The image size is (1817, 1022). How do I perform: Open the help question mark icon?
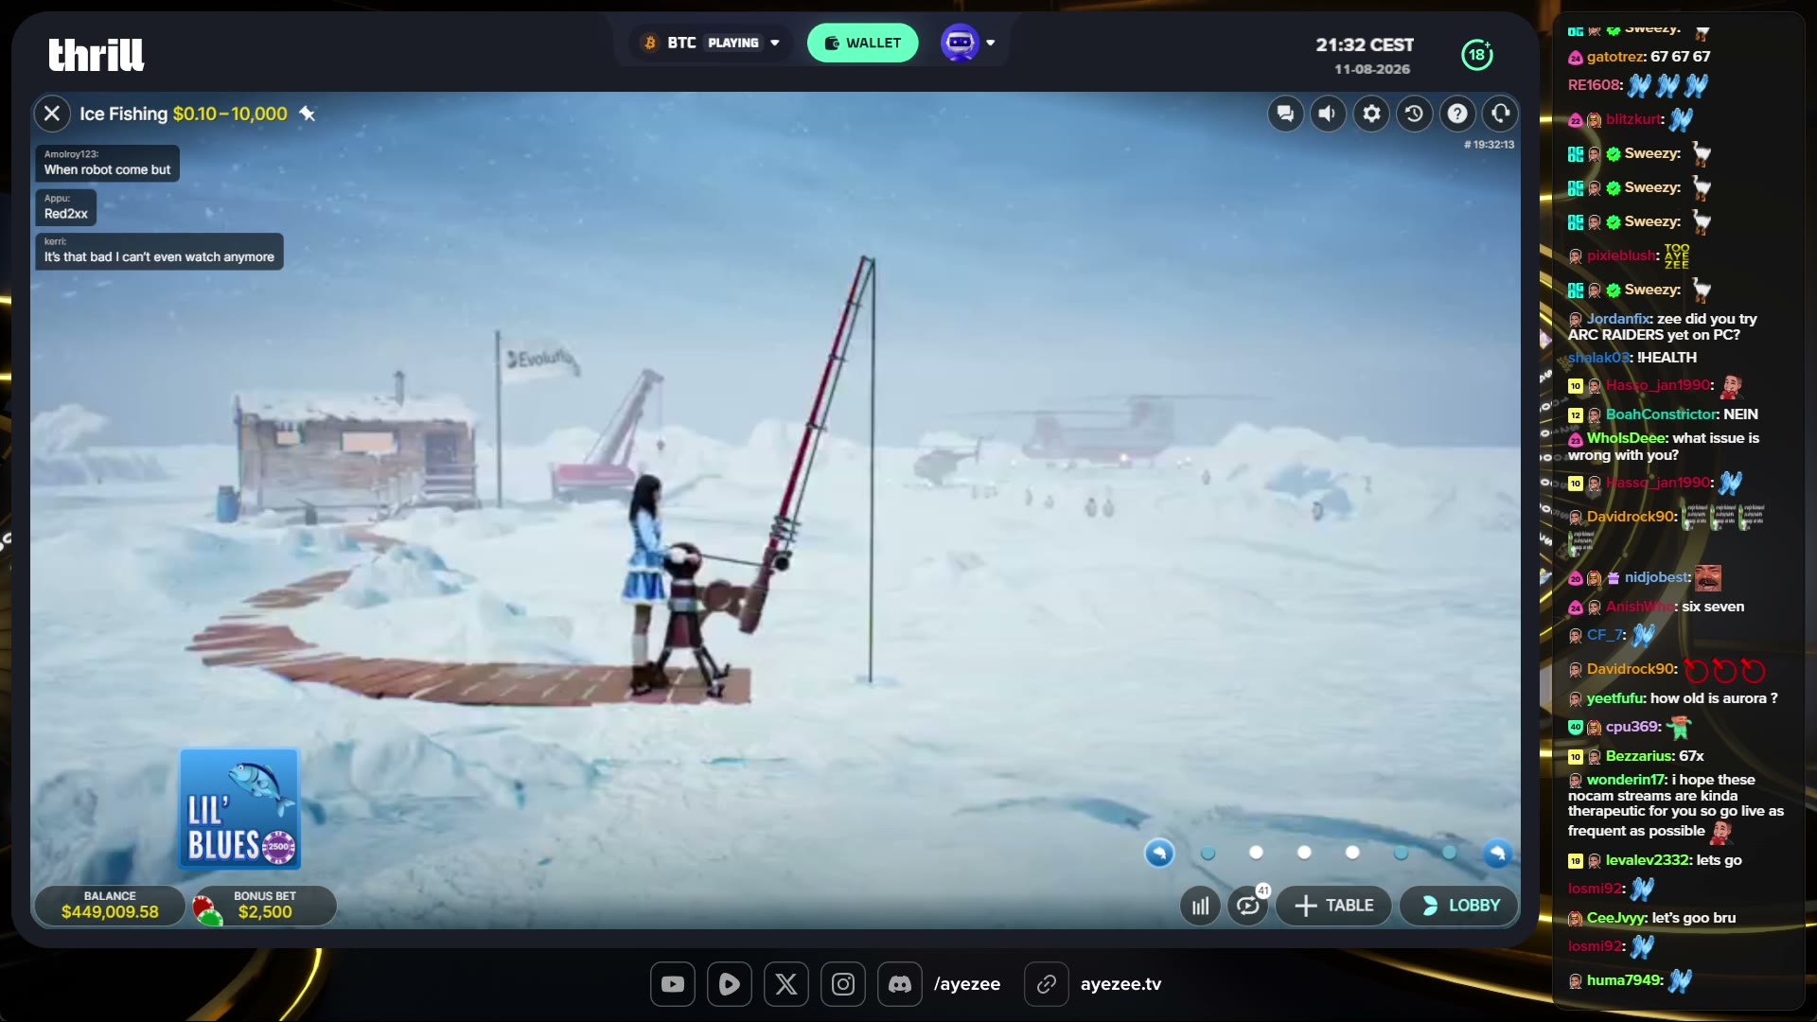tap(1457, 115)
